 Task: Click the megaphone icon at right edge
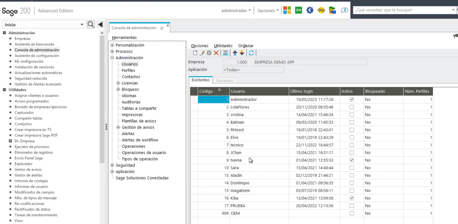456,36
